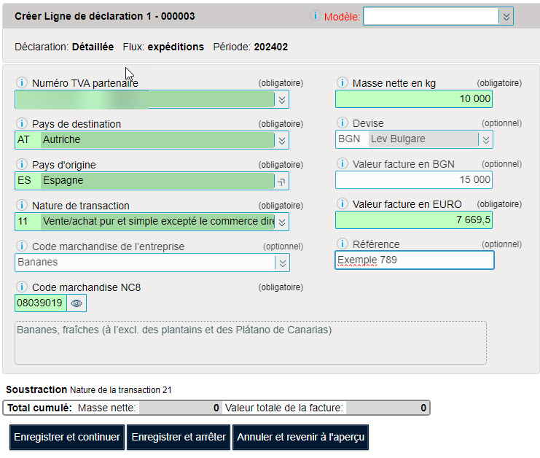The image size is (540, 458).
Task: Click Valeur facture en EURO input
Action: pos(414,220)
